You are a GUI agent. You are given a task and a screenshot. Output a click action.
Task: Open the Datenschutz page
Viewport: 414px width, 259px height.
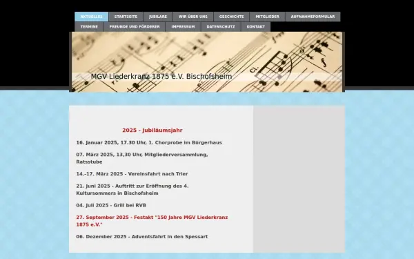pos(221,27)
